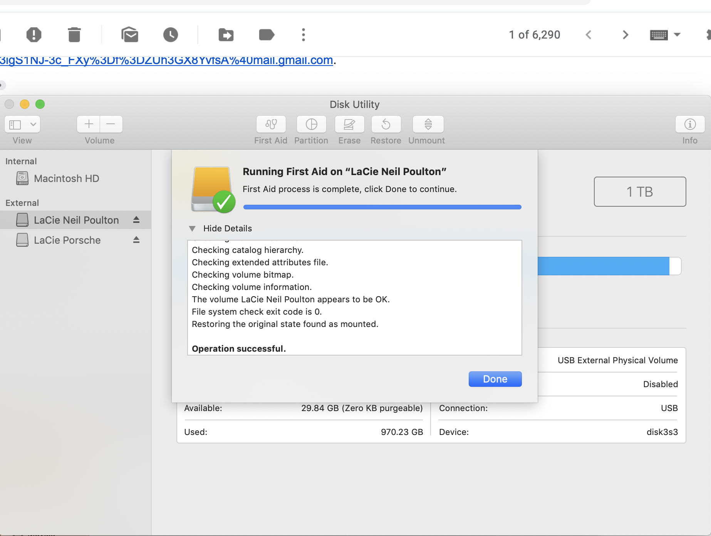Click the First Aid progress bar

[x=382, y=207]
